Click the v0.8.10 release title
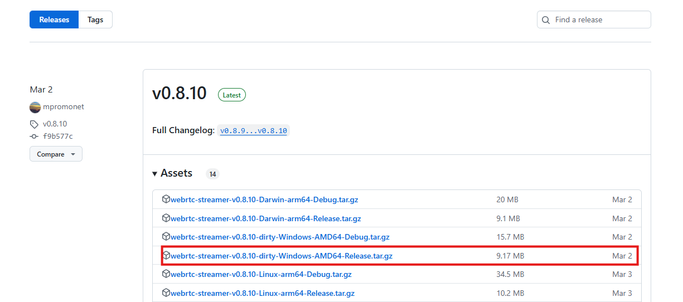The image size is (683, 302). tap(180, 93)
